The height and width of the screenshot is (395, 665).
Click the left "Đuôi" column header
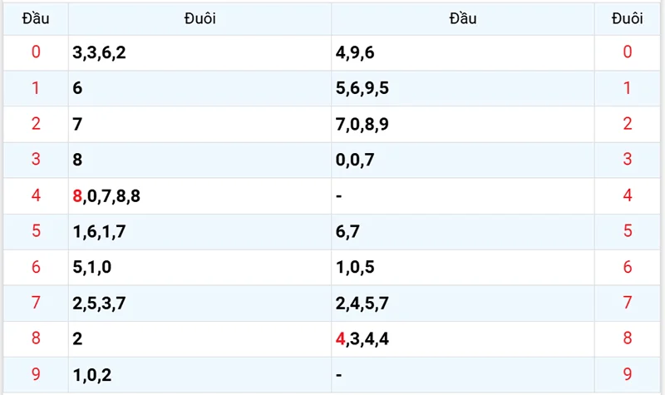coord(199,18)
